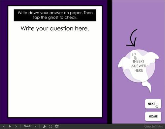Select 'Write your question here.' text

pos(55,29)
